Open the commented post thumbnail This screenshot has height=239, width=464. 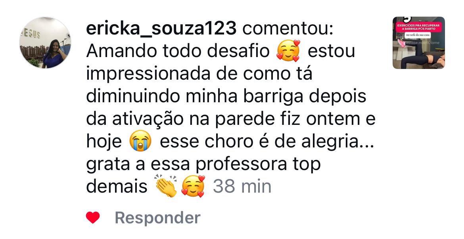pos(418,43)
